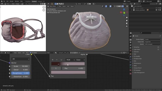Open the Material properties tab icon

(x=131, y=70)
